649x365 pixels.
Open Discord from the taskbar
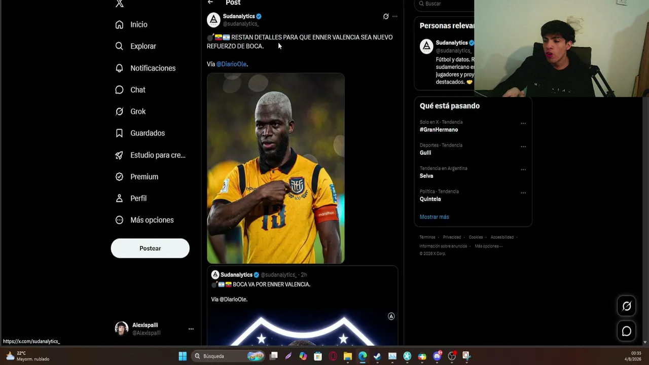point(437,356)
